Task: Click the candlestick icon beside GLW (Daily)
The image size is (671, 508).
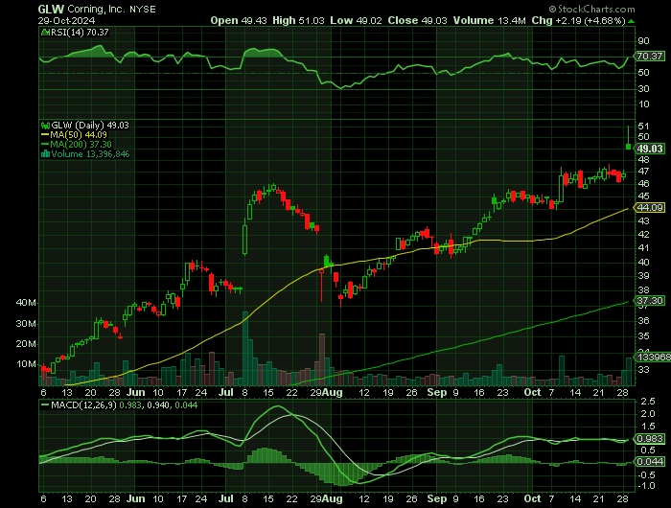Action: (x=46, y=126)
